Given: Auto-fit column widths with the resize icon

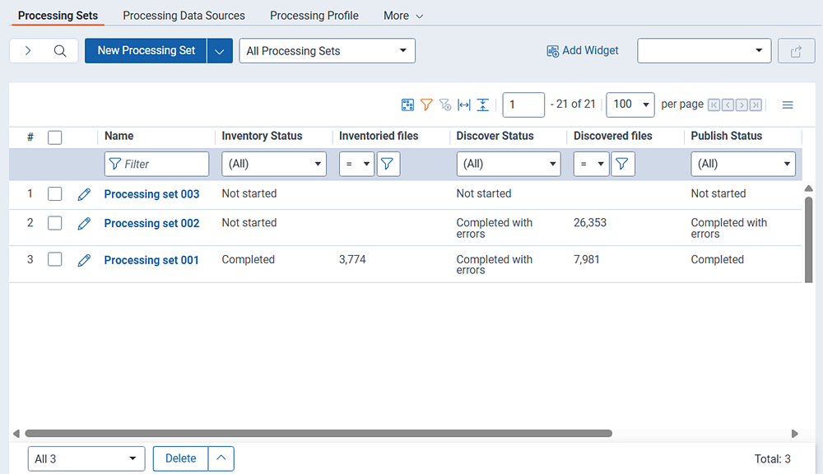Looking at the screenshot, I should (x=463, y=105).
